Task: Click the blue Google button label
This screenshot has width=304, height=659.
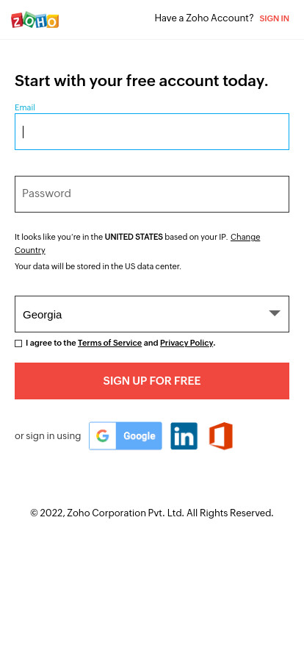Action: click(x=139, y=436)
